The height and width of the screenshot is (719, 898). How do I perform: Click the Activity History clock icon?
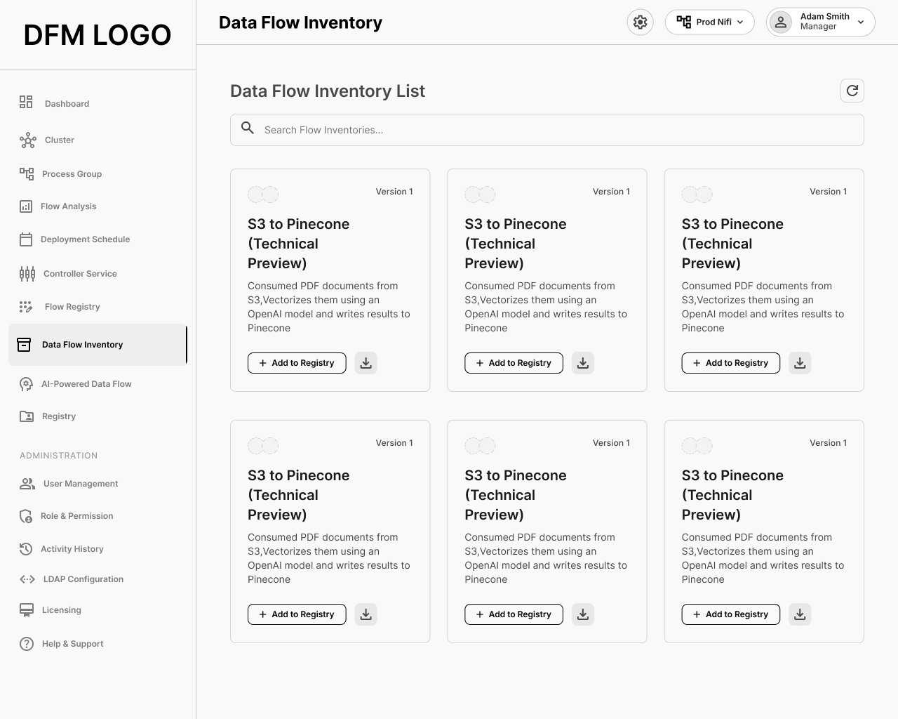pos(26,549)
